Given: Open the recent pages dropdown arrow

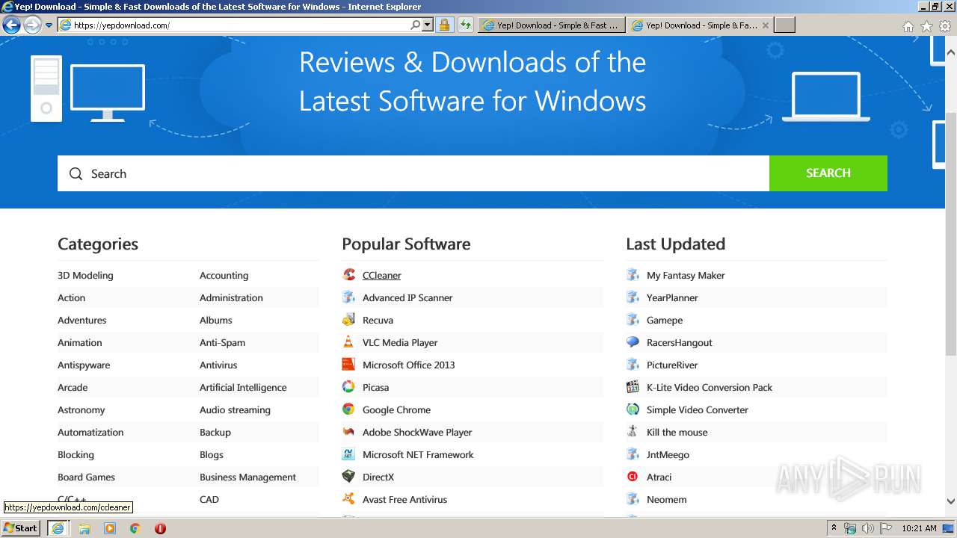Looking at the screenshot, I should [49, 25].
